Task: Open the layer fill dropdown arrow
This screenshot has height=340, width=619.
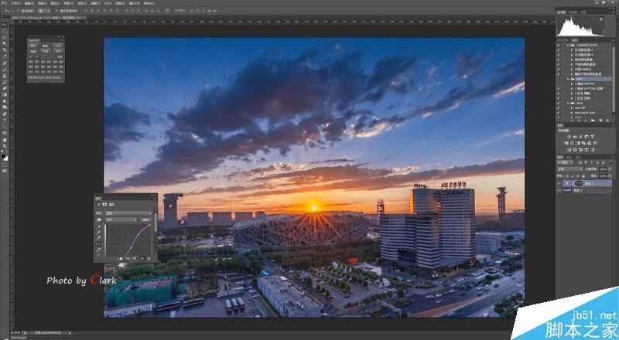Action: pyautogui.click(x=610, y=176)
